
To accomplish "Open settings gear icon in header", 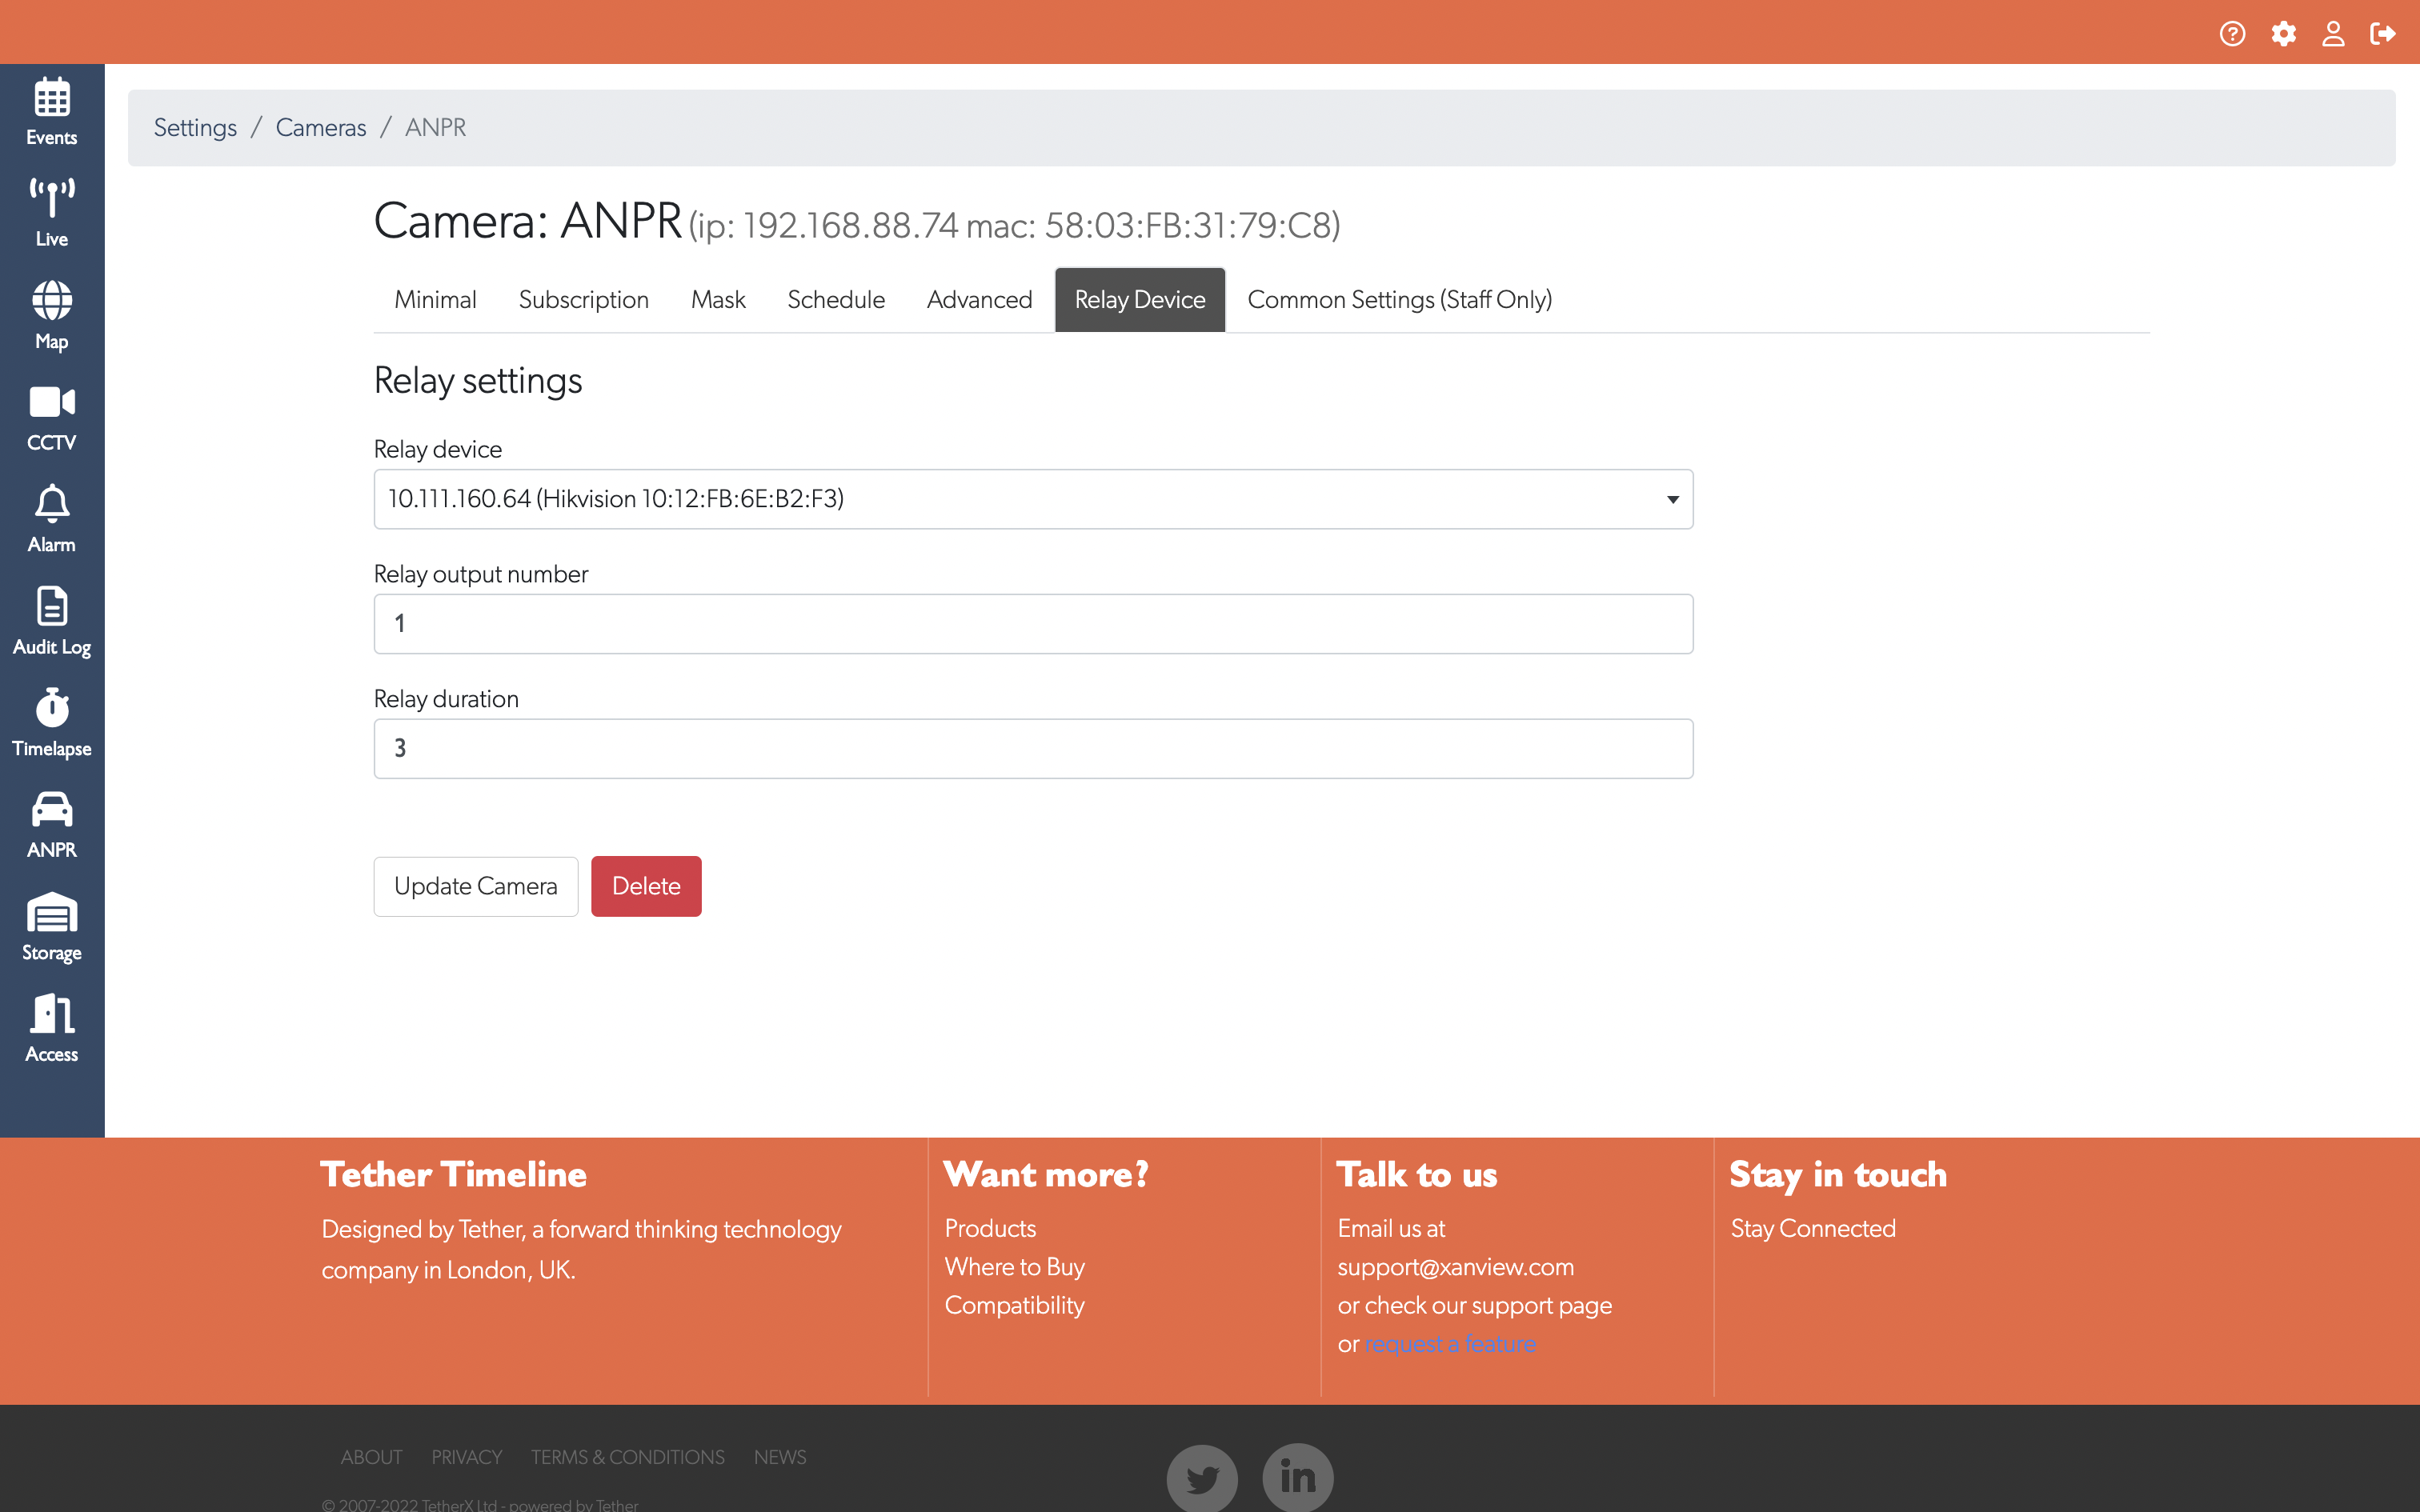I will (2283, 34).
